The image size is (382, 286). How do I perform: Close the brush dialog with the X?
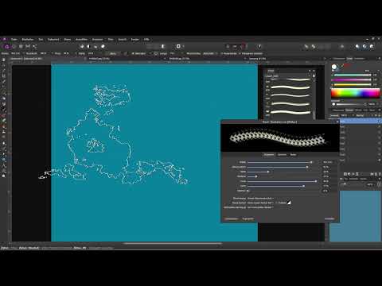point(337,122)
